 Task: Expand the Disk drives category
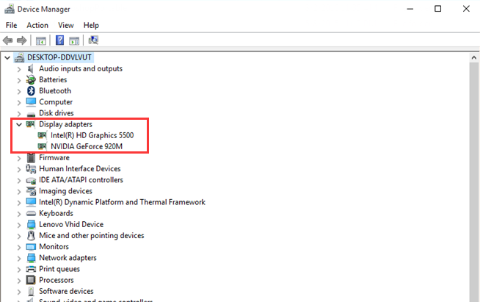(x=19, y=114)
